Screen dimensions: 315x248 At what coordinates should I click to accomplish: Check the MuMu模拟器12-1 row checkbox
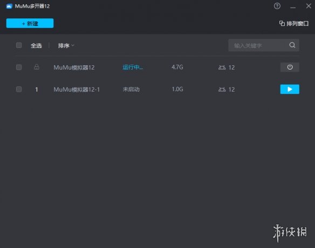(19, 89)
